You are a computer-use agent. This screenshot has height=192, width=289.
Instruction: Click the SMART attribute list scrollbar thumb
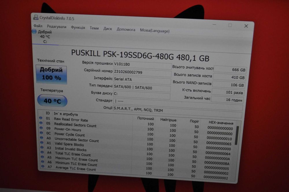237,135
